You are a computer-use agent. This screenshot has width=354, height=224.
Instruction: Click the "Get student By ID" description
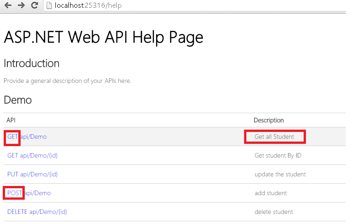point(278,155)
